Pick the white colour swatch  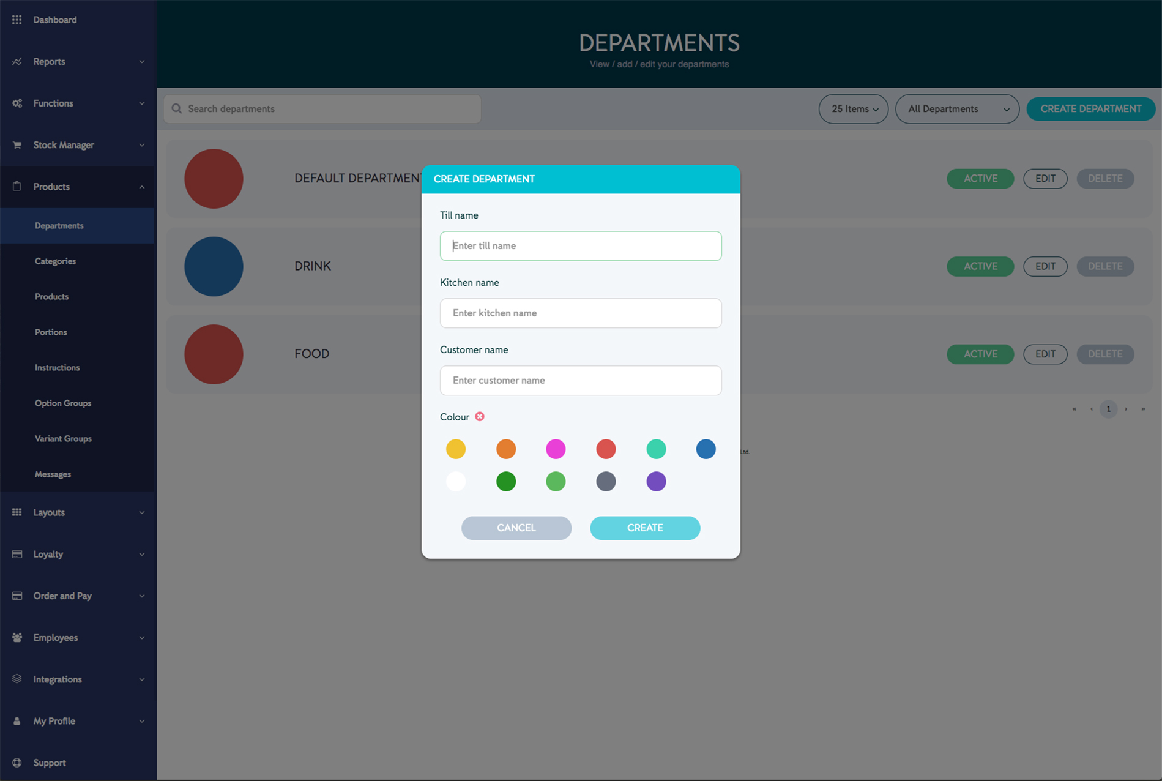(x=456, y=481)
